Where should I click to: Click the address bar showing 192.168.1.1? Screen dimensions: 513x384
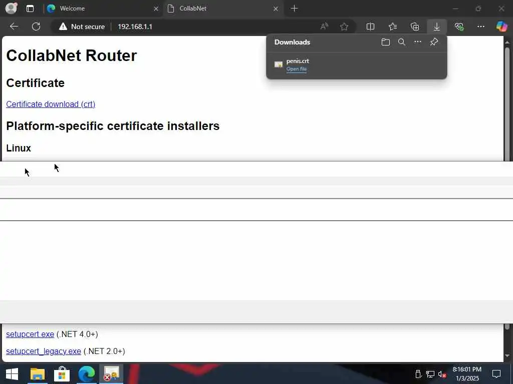tap(135, 26)
